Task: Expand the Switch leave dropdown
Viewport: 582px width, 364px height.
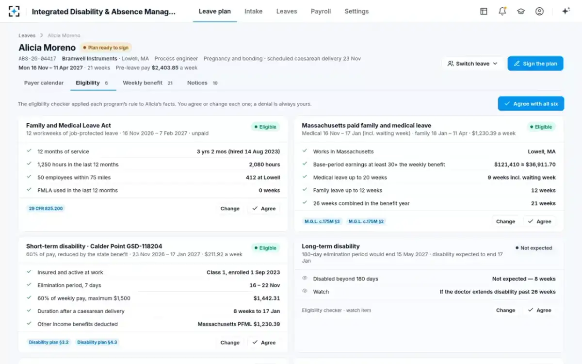Action: coord(472,64)
